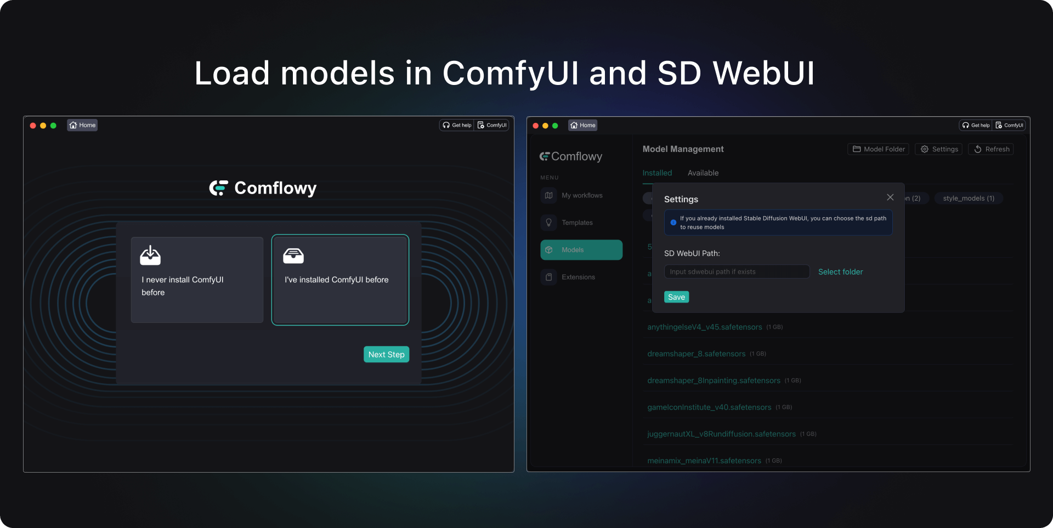Click Save in Settings dialog

(x=676, y=297)
